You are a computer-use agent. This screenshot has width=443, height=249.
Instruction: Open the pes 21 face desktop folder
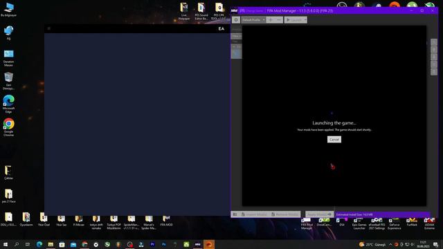click(8, 196)
